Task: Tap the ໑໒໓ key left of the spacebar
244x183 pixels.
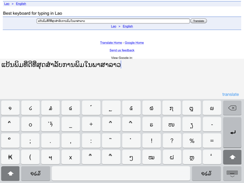Action: (36, 173)
